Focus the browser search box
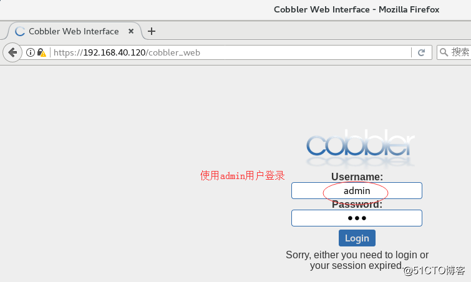The width and height of the screenshot is (471, 282). pos(454,52)
